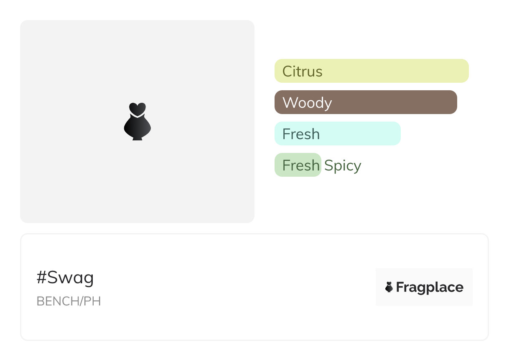Select the brown Woody accord bar
Screen dimensions: 509x361
366,102
